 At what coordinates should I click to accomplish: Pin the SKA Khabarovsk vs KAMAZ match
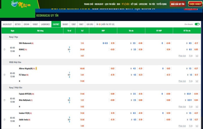point(4,50)
